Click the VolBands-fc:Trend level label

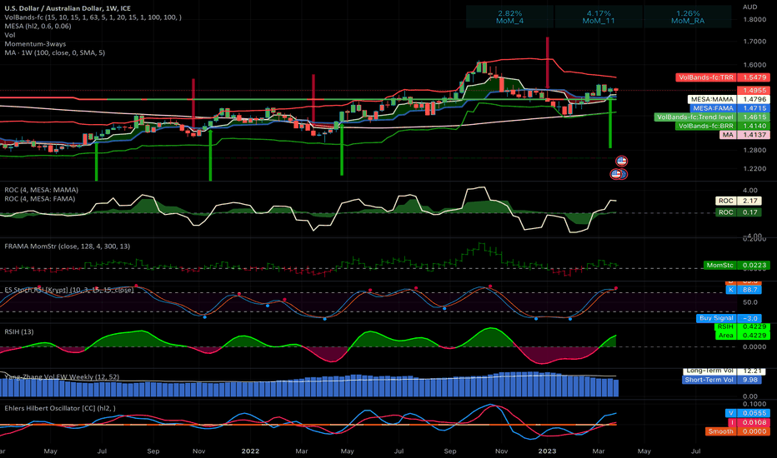click(x=712, y=117)
